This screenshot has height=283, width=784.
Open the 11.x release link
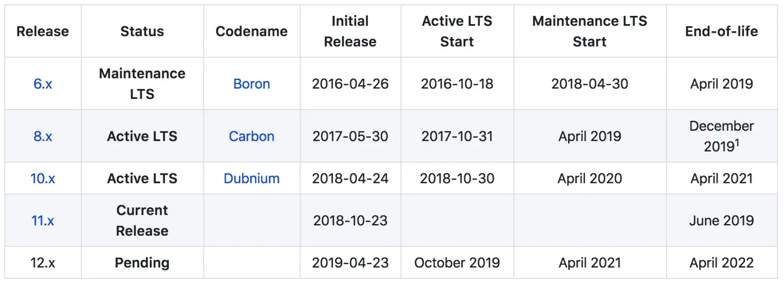(x=43, y=221)
